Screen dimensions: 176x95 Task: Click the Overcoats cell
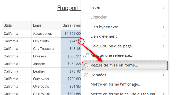(46, 86)
